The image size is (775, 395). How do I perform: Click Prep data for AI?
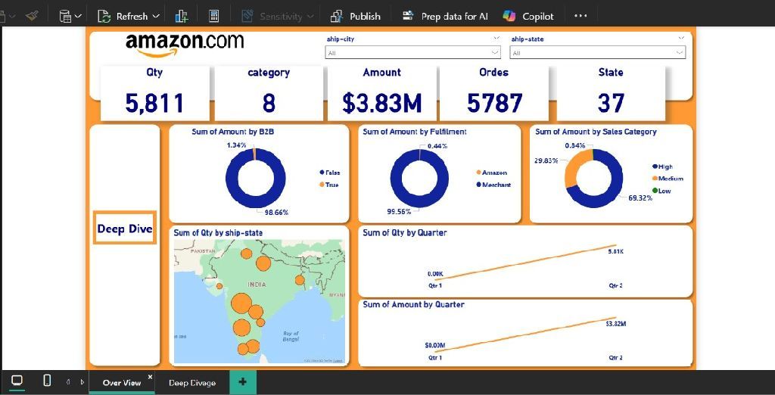[446, 16]
